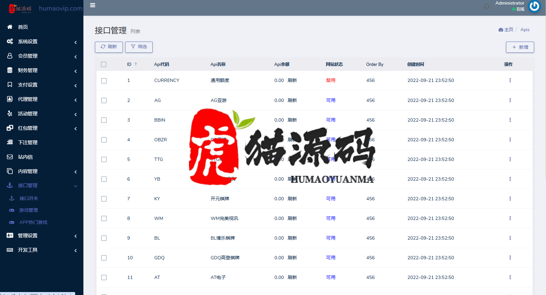Image resolution: width=546 pixels, height=295 pixels.
Task: Expand the 系统设置 chevron
Action: (76, 42)
